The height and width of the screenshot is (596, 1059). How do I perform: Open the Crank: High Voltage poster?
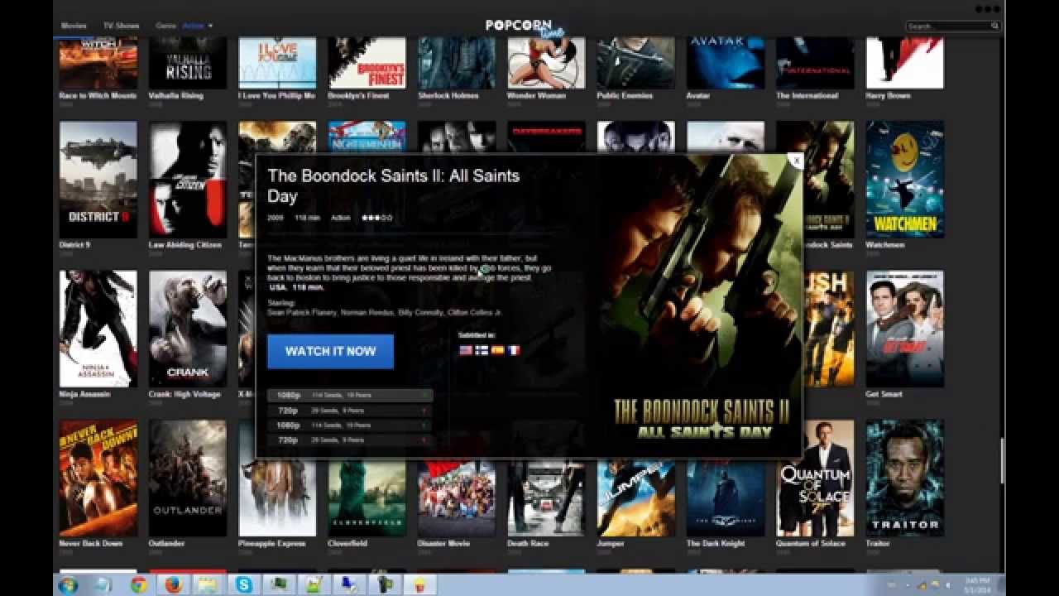pos(188,329)
